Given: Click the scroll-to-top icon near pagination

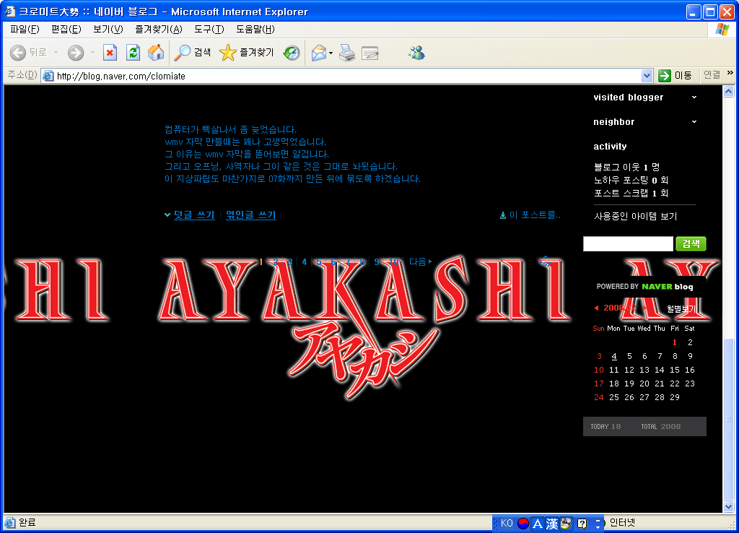Looking at the screenshot, I should pyautogui.click(x=546, y=261).
